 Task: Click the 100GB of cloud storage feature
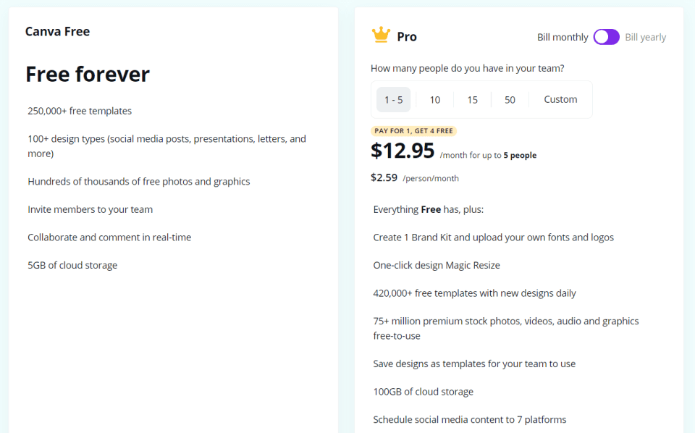pos(423,391)
